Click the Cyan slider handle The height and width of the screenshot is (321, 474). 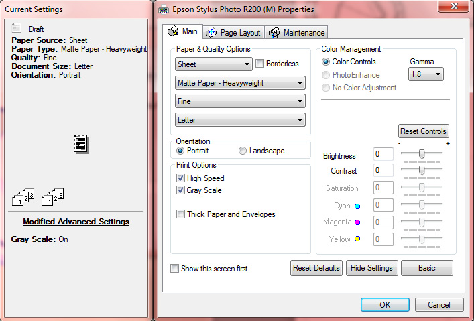click(x=422, y=205)
